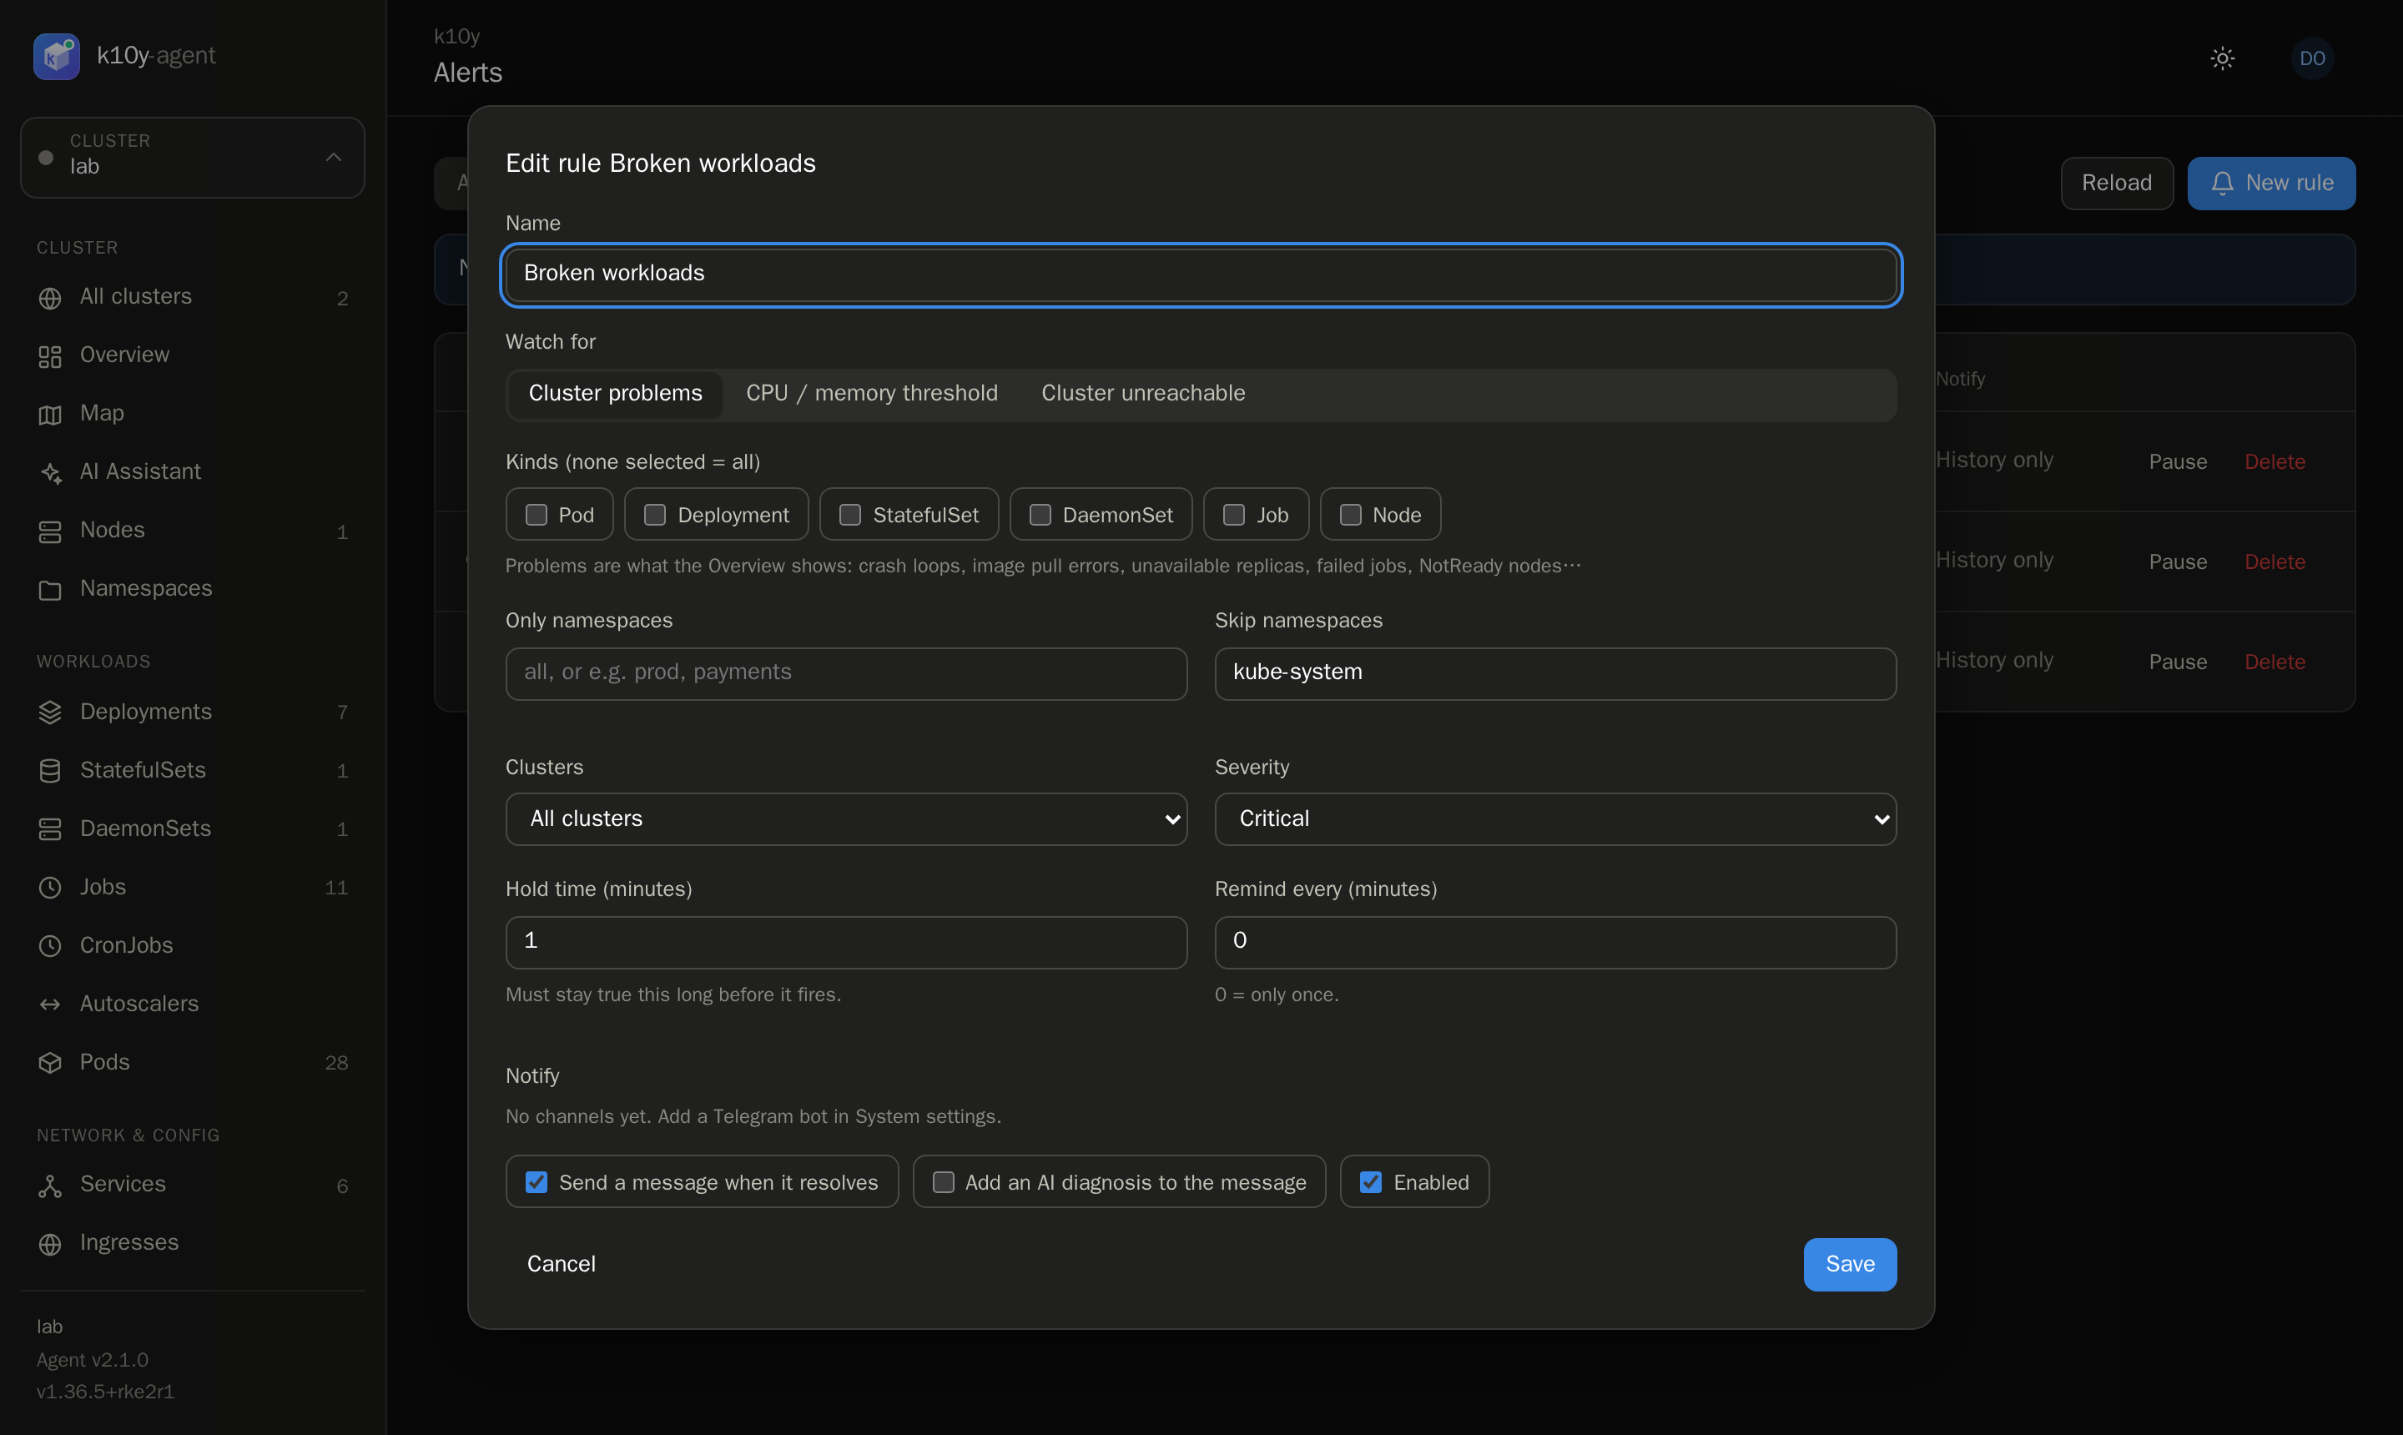The image size is (2403, 1435).
Task: Click the Reload button
Action: pyautogui.click(x=2116, y=183)
